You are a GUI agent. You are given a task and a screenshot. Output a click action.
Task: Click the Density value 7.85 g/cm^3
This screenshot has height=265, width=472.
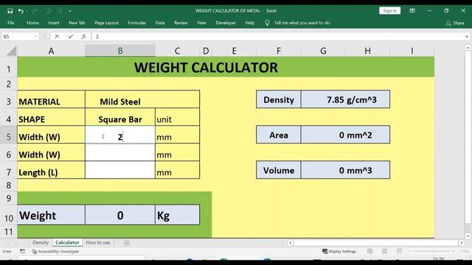pyautogui.click(x=345, y=99)
